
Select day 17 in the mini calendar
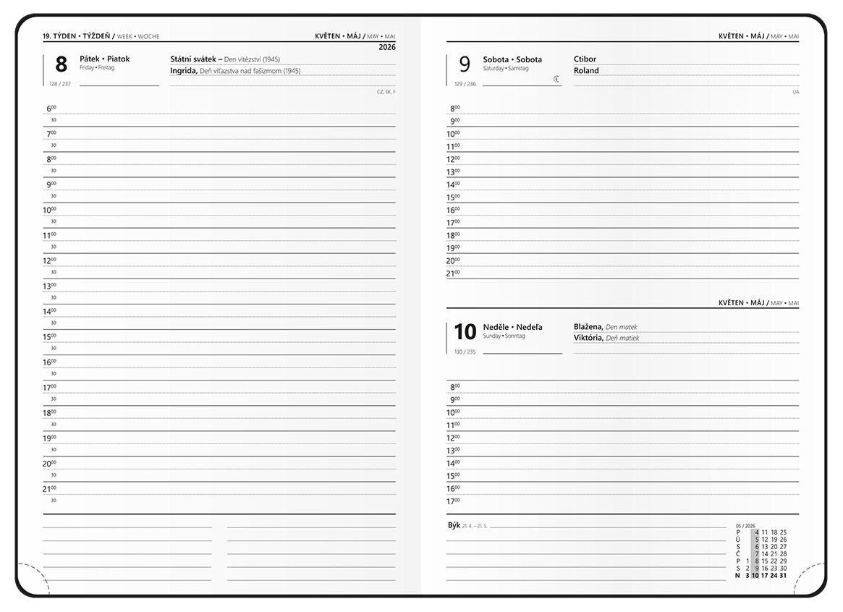[x=765, y=576]
